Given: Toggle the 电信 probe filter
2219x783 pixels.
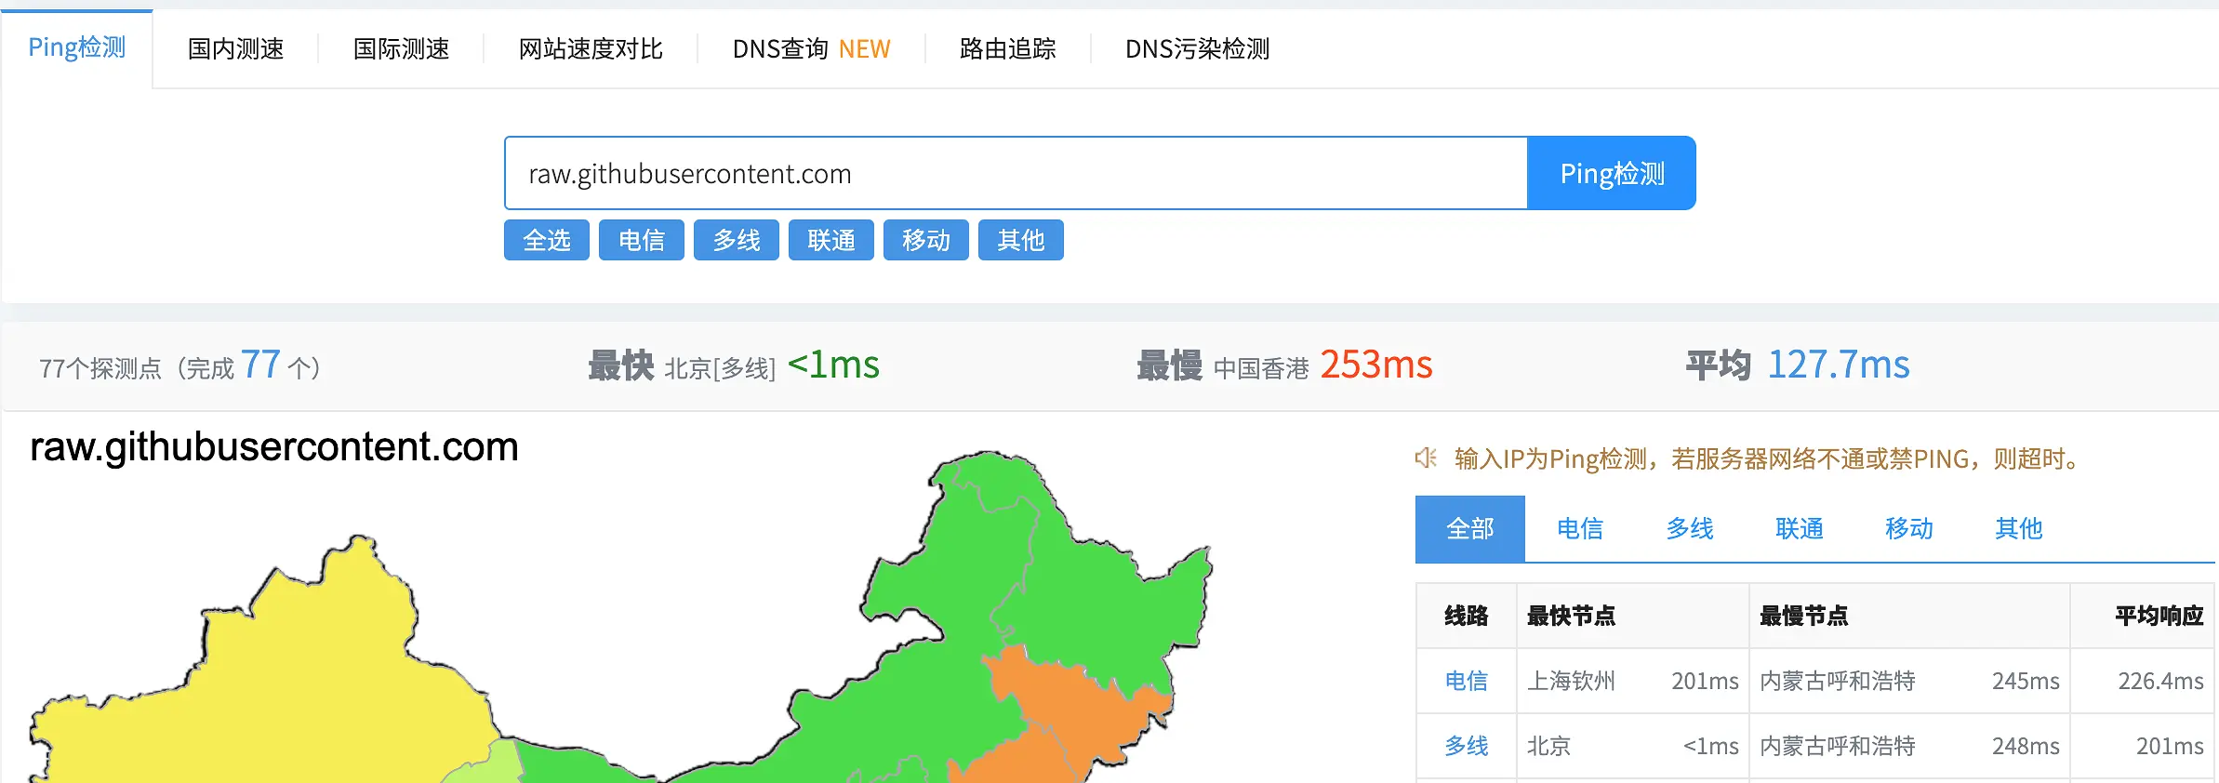Looking at the screenshot, I should pyautogui.click(x=642, y=241).
